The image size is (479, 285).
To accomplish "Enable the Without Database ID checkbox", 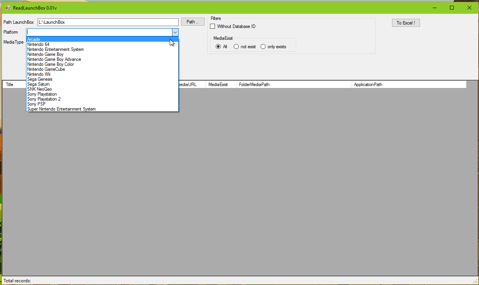I will click(213, 26).
